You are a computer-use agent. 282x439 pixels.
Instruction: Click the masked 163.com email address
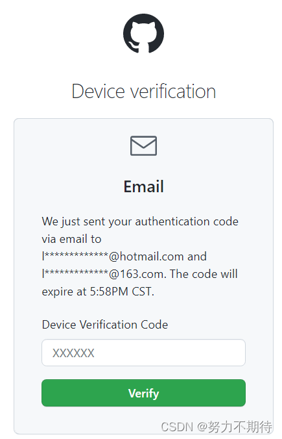pyautogui.click(x=103, y=274)
